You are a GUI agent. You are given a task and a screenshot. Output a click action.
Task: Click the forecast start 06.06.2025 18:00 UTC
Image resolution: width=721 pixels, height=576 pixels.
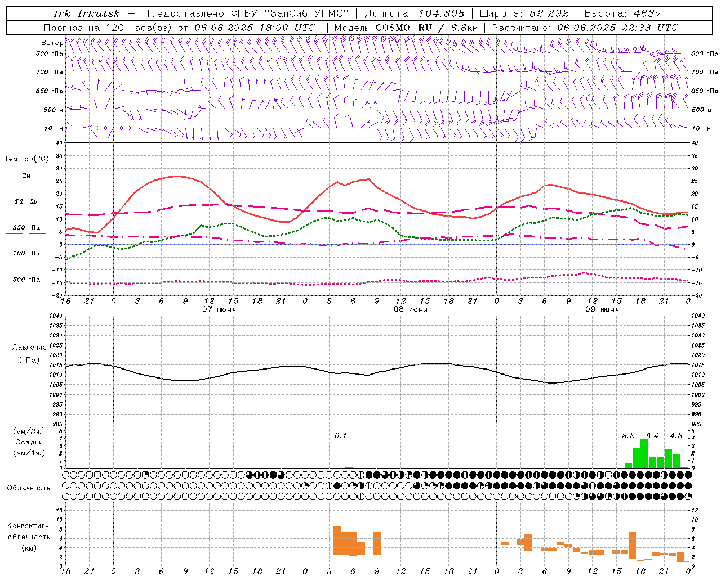click(x=255, y=28)
